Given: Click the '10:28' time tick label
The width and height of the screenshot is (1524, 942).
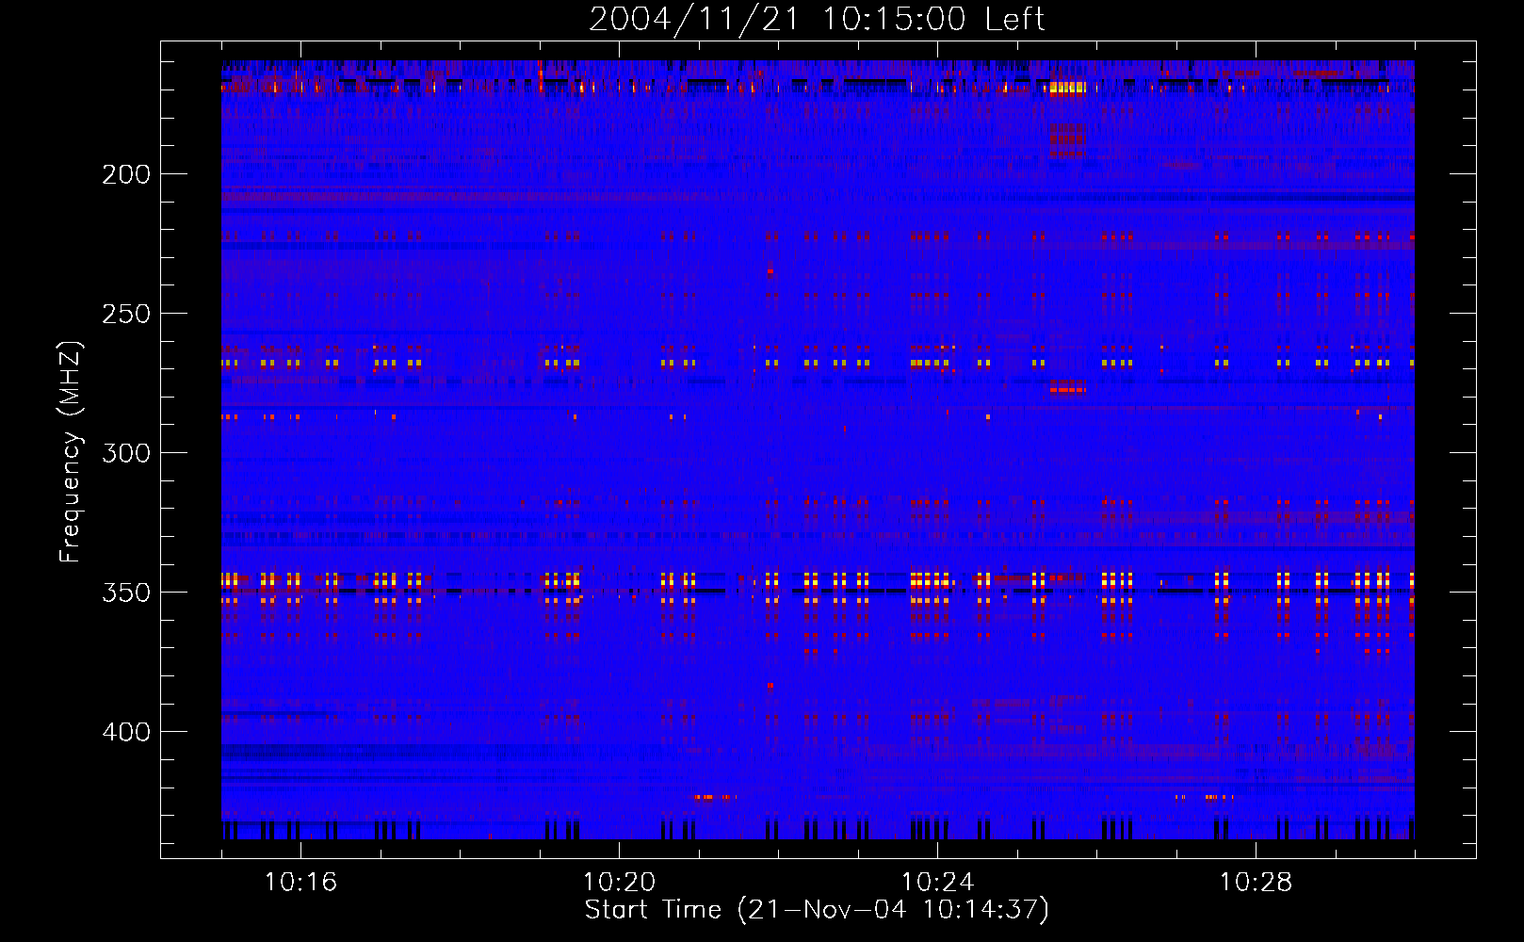Looking at the screenshot, I should pyautogui.click(x=1256, y=883).
